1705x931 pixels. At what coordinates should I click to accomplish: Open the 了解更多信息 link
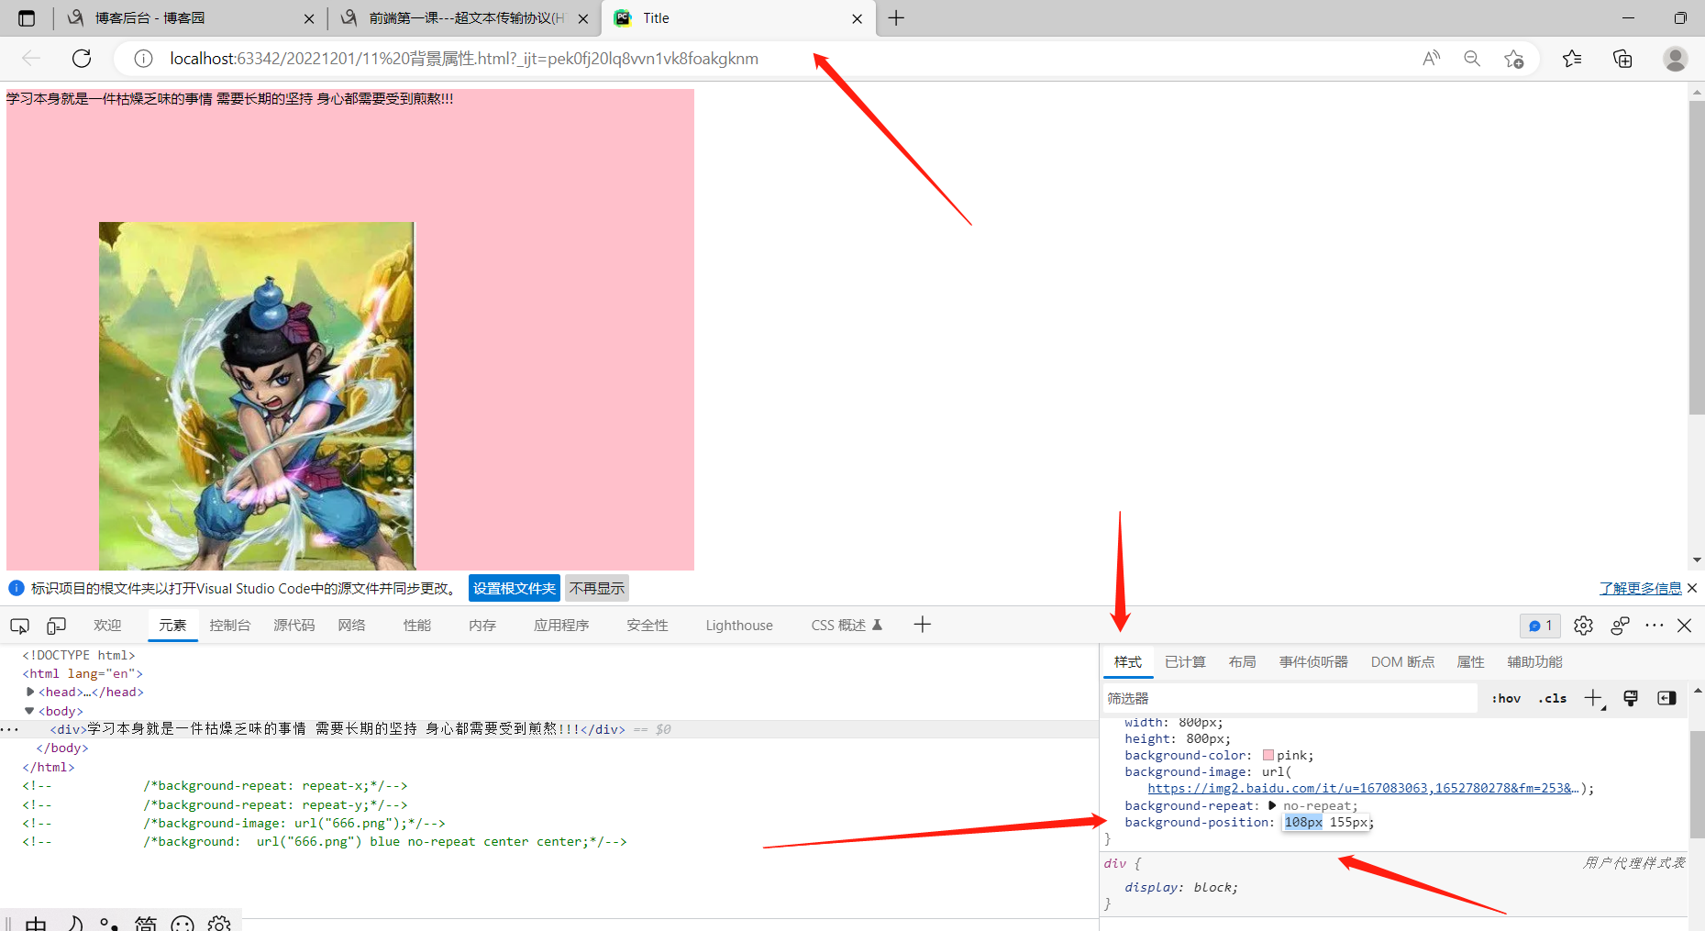click(x=1641, y=589)
